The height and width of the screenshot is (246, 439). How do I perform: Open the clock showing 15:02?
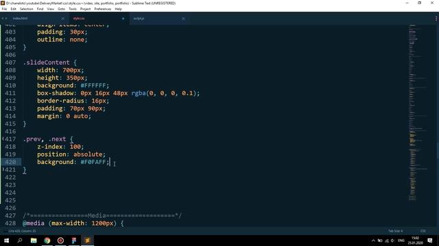click(415, 241)
